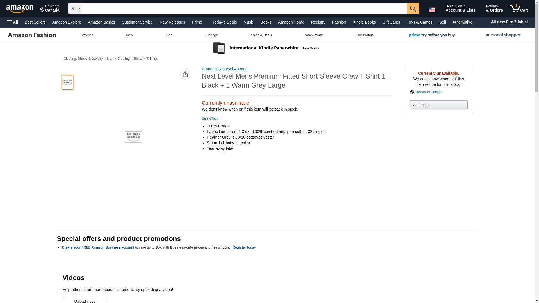Open the prime try before you buy logo

431,35
